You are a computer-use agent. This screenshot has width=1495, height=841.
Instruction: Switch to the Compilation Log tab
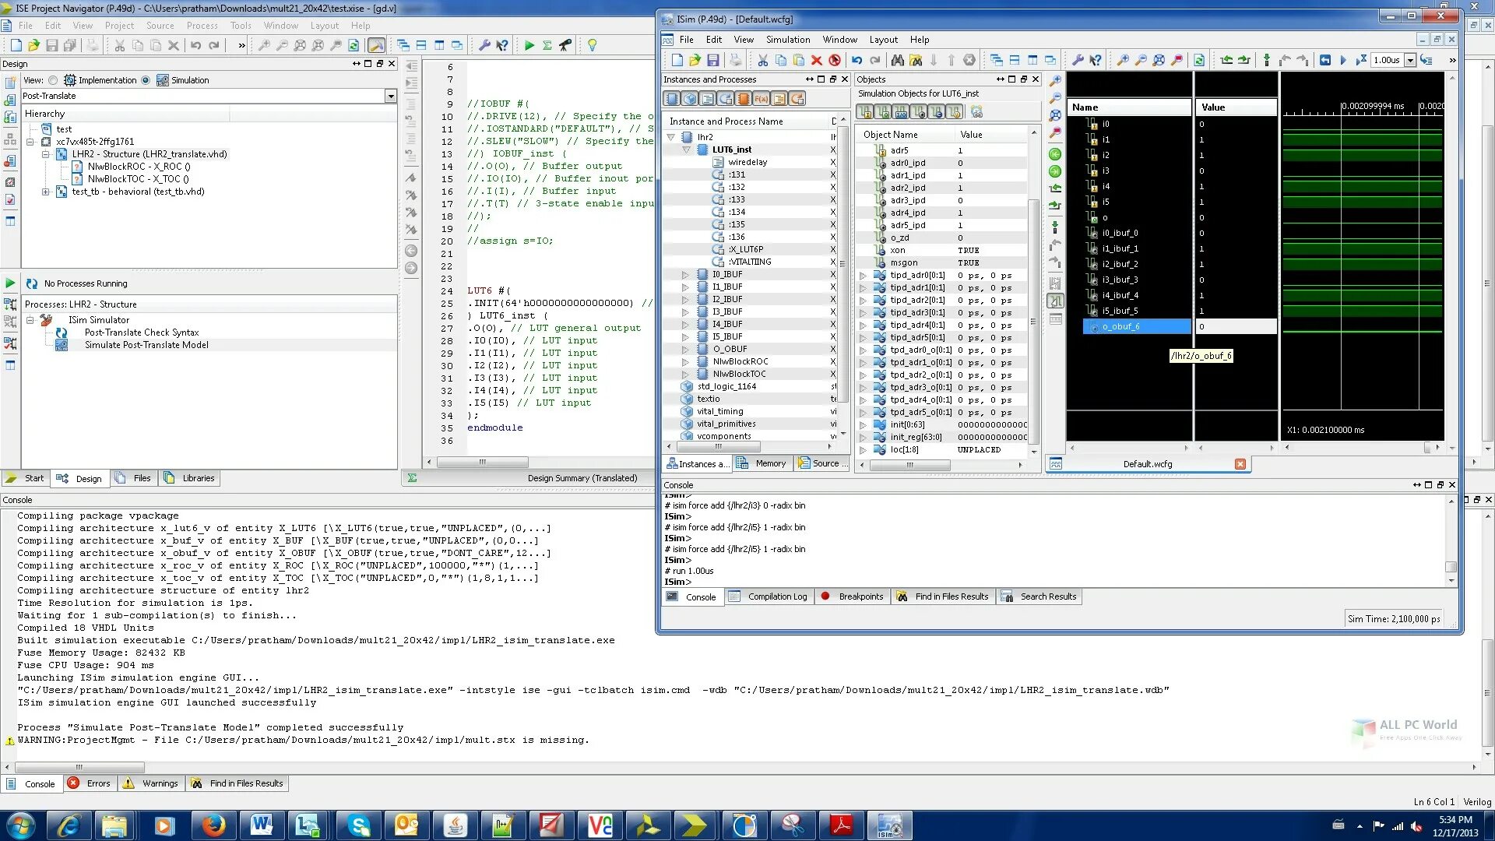tap(776, 597)
